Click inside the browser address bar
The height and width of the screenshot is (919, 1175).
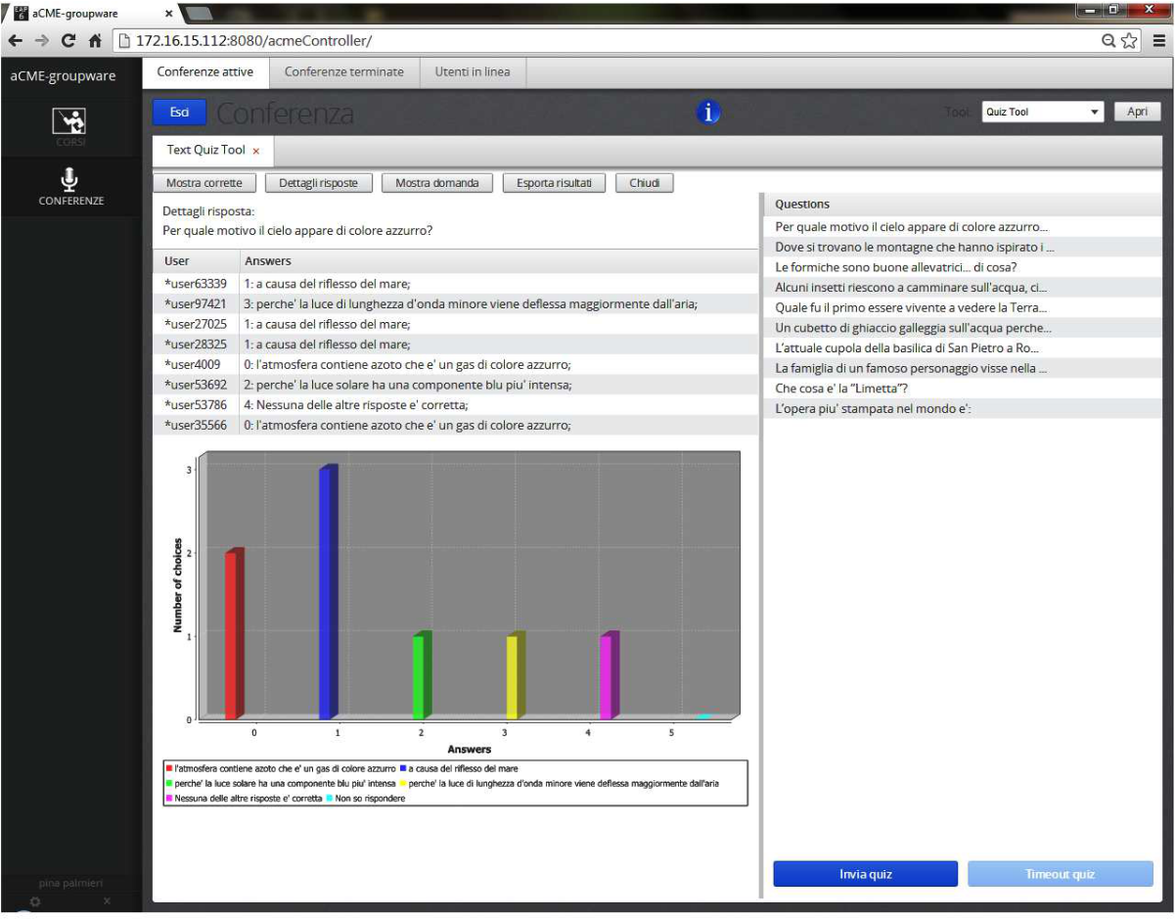tap(391, 43)
